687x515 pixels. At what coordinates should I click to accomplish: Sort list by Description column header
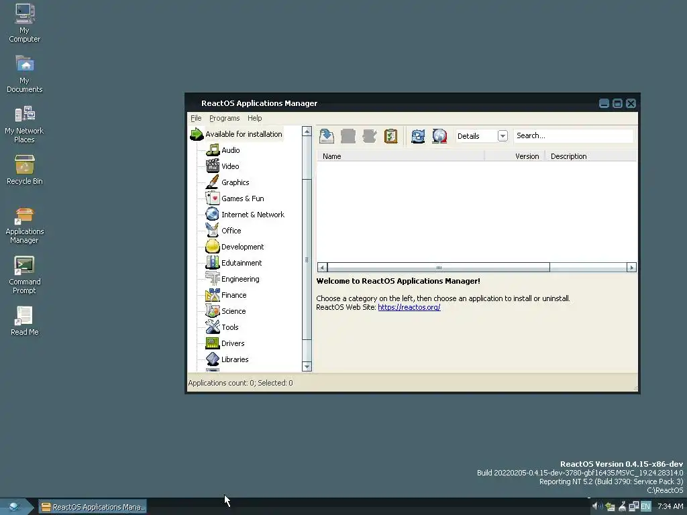[x=590, y=156]
